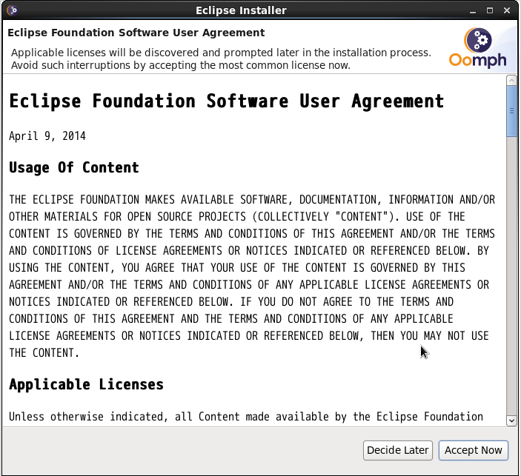Click the vertical scrollbar thumb
Viewport: 521px width, 476px height.
coord(511,111)
